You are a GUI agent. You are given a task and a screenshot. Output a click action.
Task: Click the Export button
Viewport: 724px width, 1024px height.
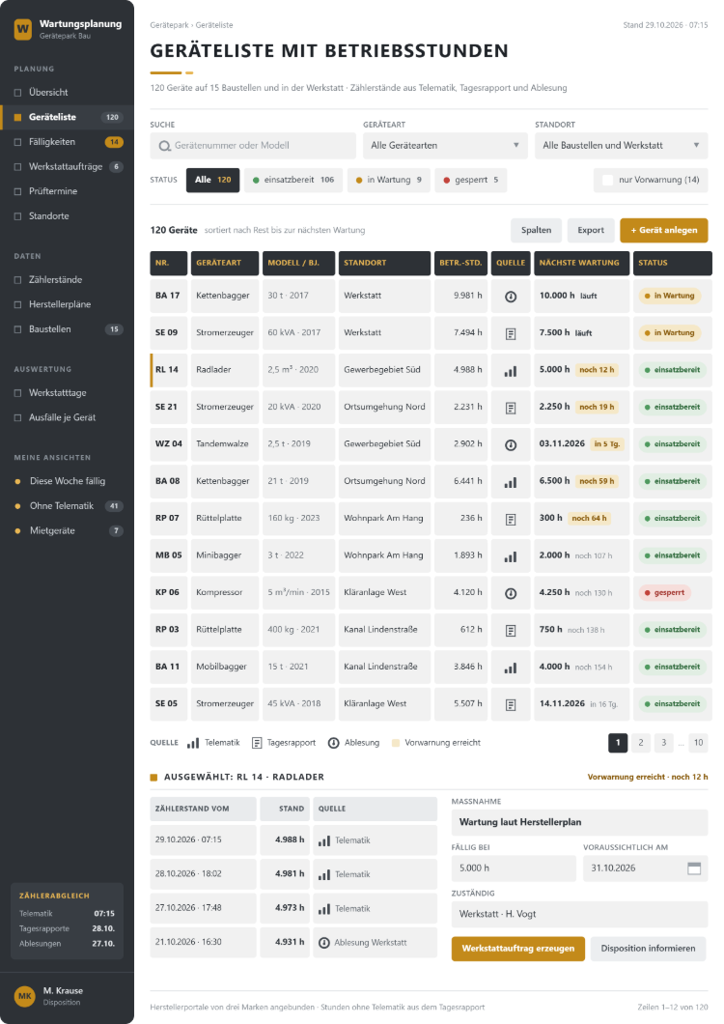click(x=590, y=230)
